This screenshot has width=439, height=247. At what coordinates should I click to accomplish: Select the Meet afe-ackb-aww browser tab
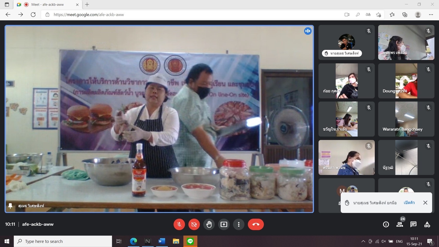click(48, 5)
